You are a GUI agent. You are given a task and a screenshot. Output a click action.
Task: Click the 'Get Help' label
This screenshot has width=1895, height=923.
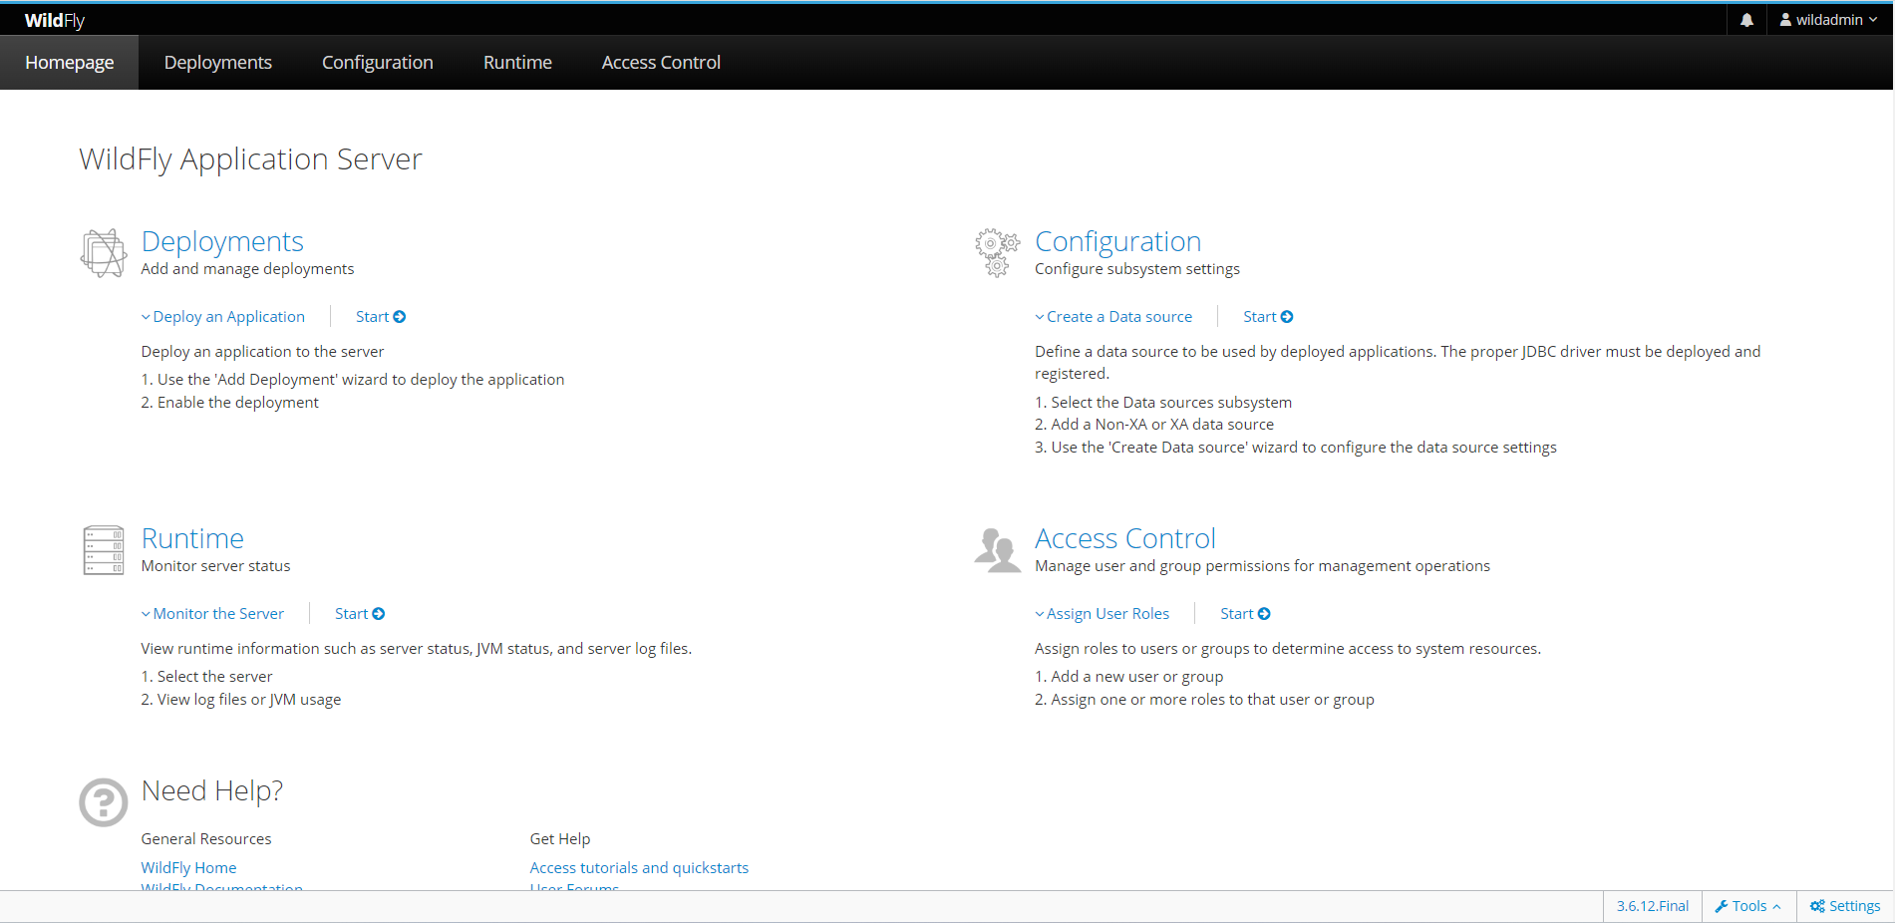[x=560, y=839]
